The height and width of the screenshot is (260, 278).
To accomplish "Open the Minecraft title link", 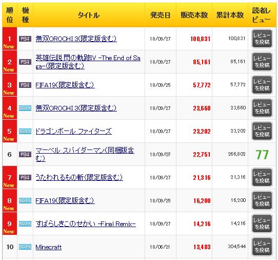I will coord(49,247).
